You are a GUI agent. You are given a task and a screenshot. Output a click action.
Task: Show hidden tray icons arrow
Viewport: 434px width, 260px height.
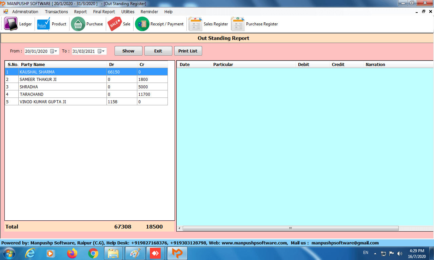point(375,253)
